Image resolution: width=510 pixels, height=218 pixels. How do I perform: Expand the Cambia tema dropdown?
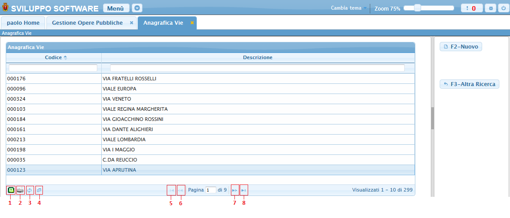click(x=349, y=8)
